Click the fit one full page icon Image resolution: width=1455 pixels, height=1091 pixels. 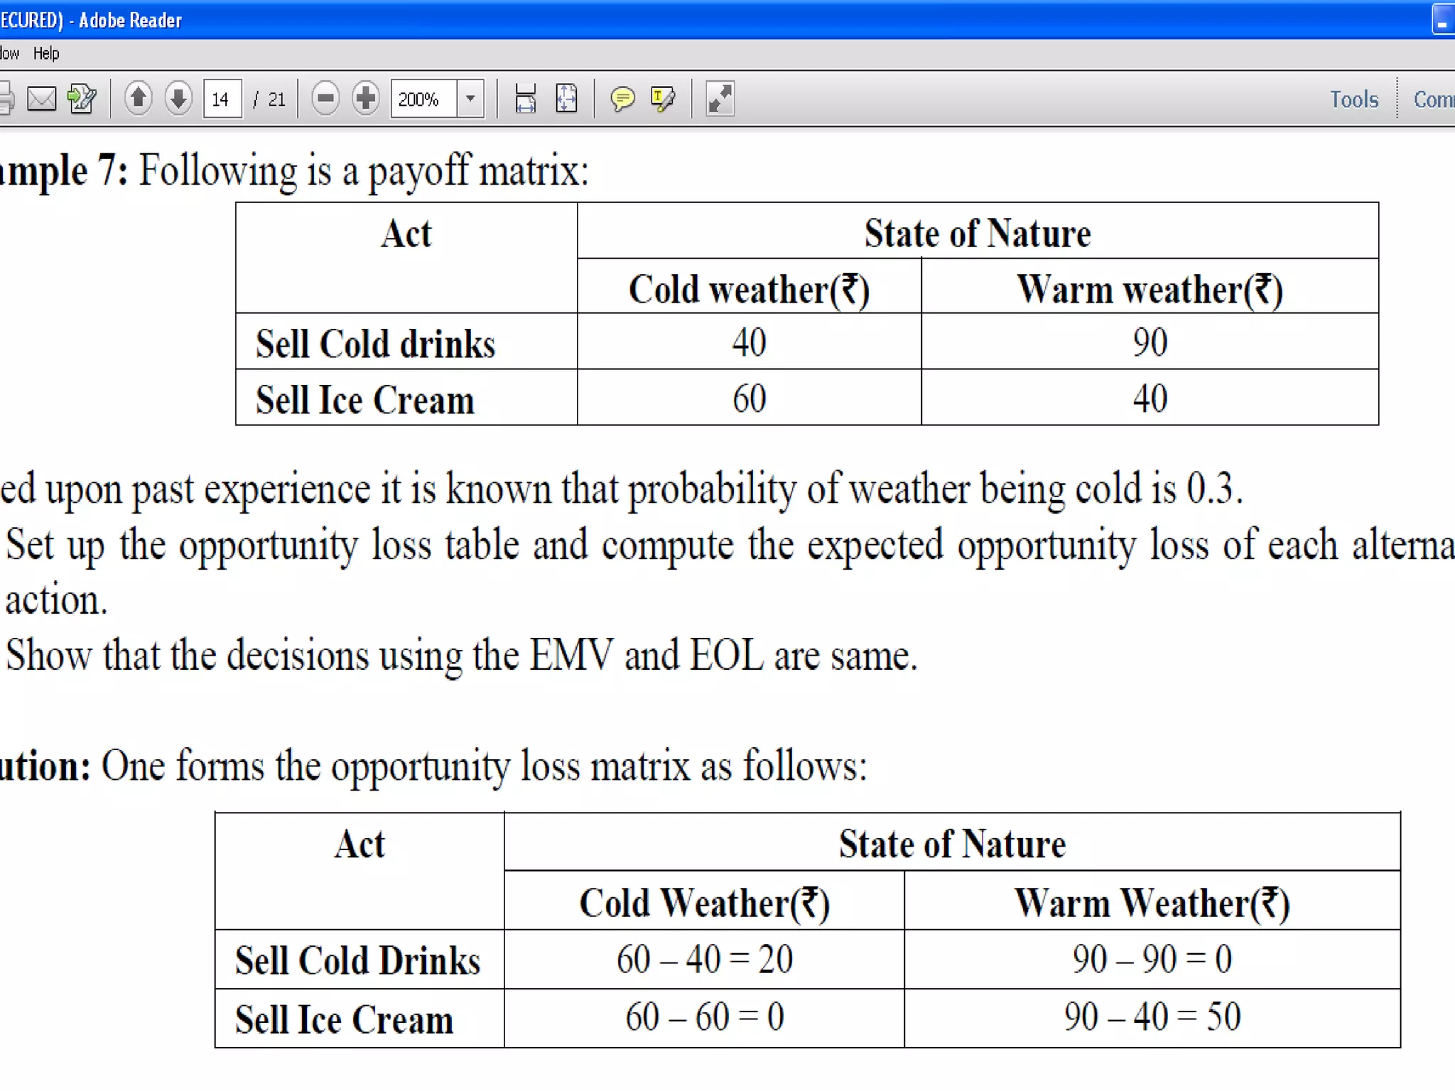pyautogui.click(x=566, y=98)
